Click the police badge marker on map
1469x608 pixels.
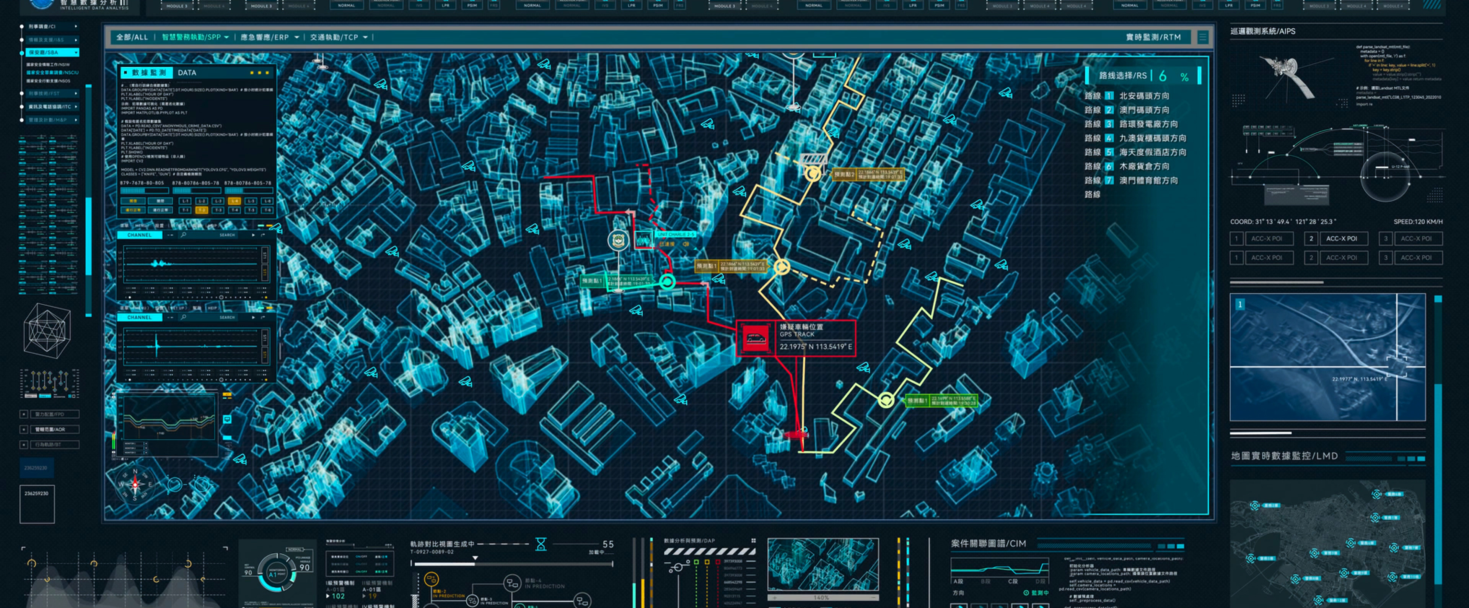pos(618,240)
